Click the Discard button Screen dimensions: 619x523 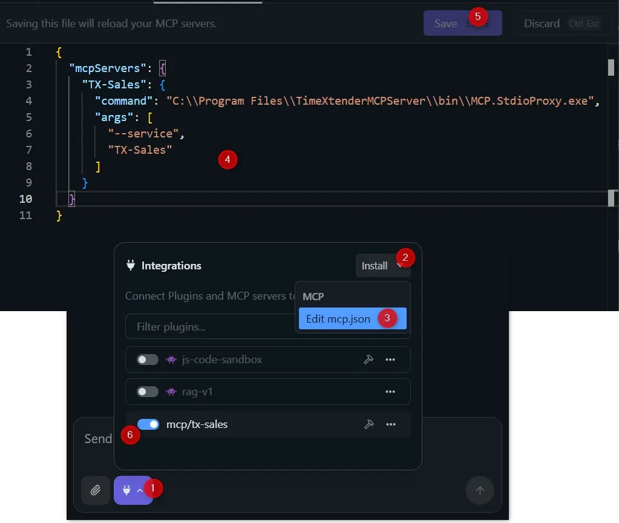(562, 24)
